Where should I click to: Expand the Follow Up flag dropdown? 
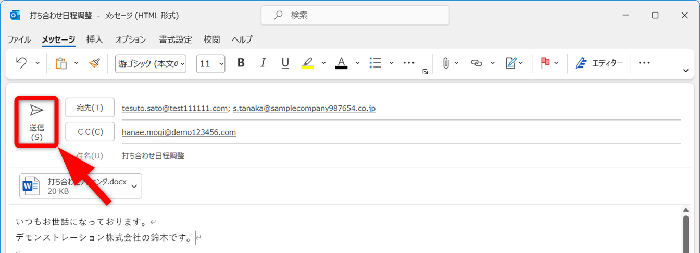[x=556, y=63]
